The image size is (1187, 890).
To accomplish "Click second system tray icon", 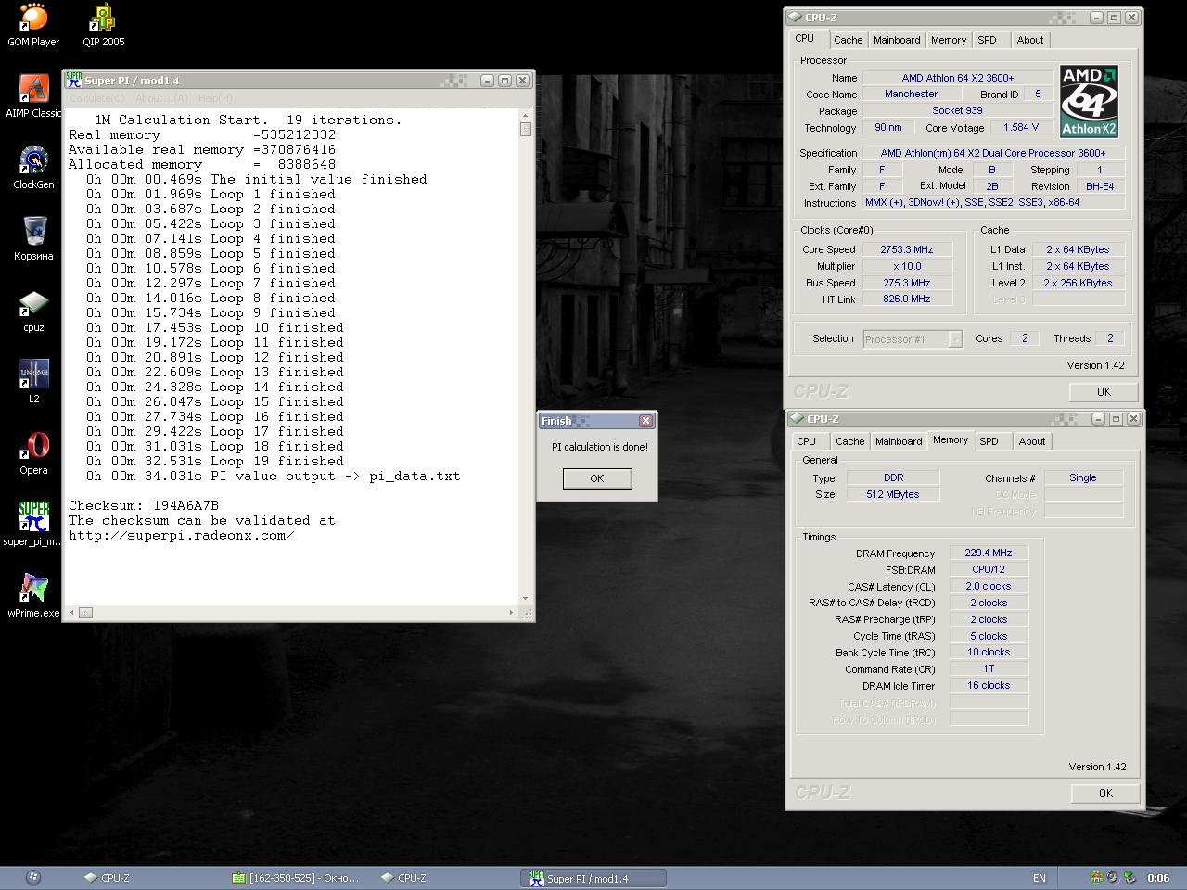I will [1112, 878].
